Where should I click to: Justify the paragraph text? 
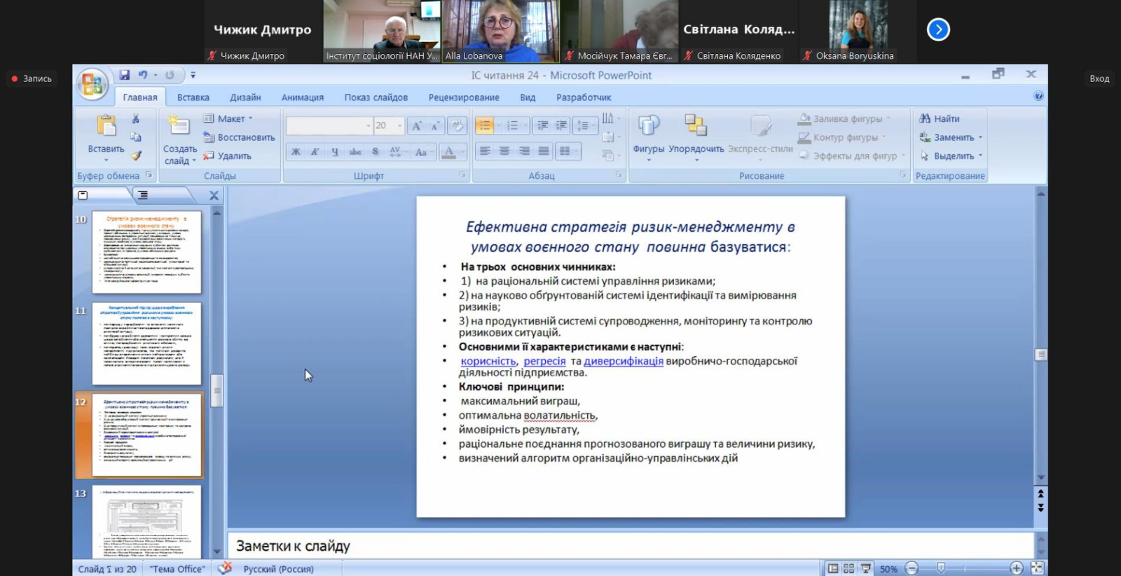click(544, 151)
